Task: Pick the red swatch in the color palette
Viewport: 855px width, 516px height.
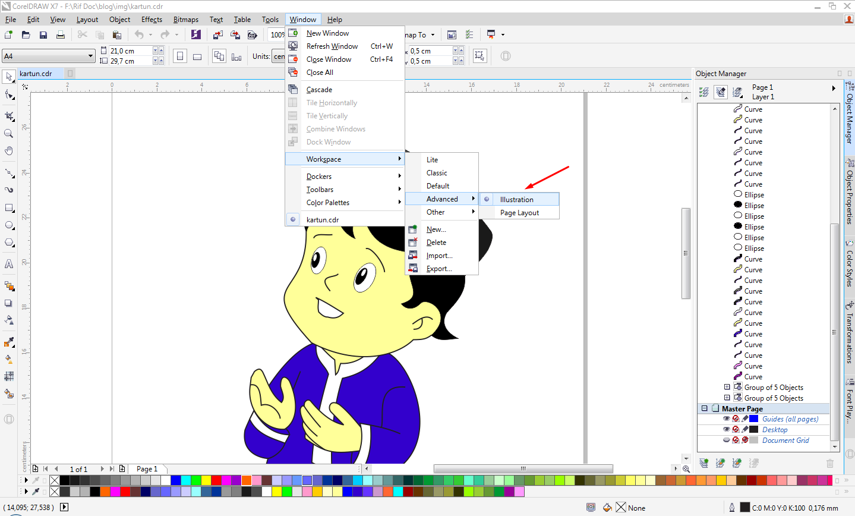Action: point(215,480)
